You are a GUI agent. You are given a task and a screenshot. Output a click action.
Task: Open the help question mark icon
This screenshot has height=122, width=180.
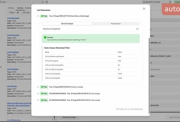tap(47, 2)
